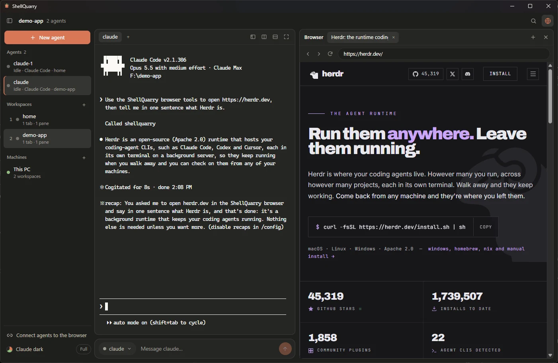Click the herdr logo
Image resolution: width=558 pixels, height=363 pixels.
coord(327,74)
